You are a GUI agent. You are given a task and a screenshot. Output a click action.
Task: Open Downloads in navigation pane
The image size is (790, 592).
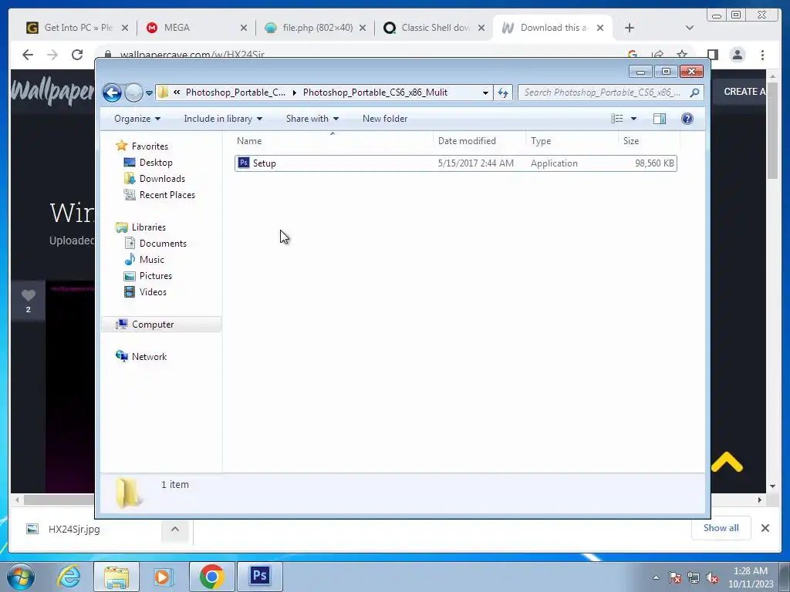click(x=162, y=179)
